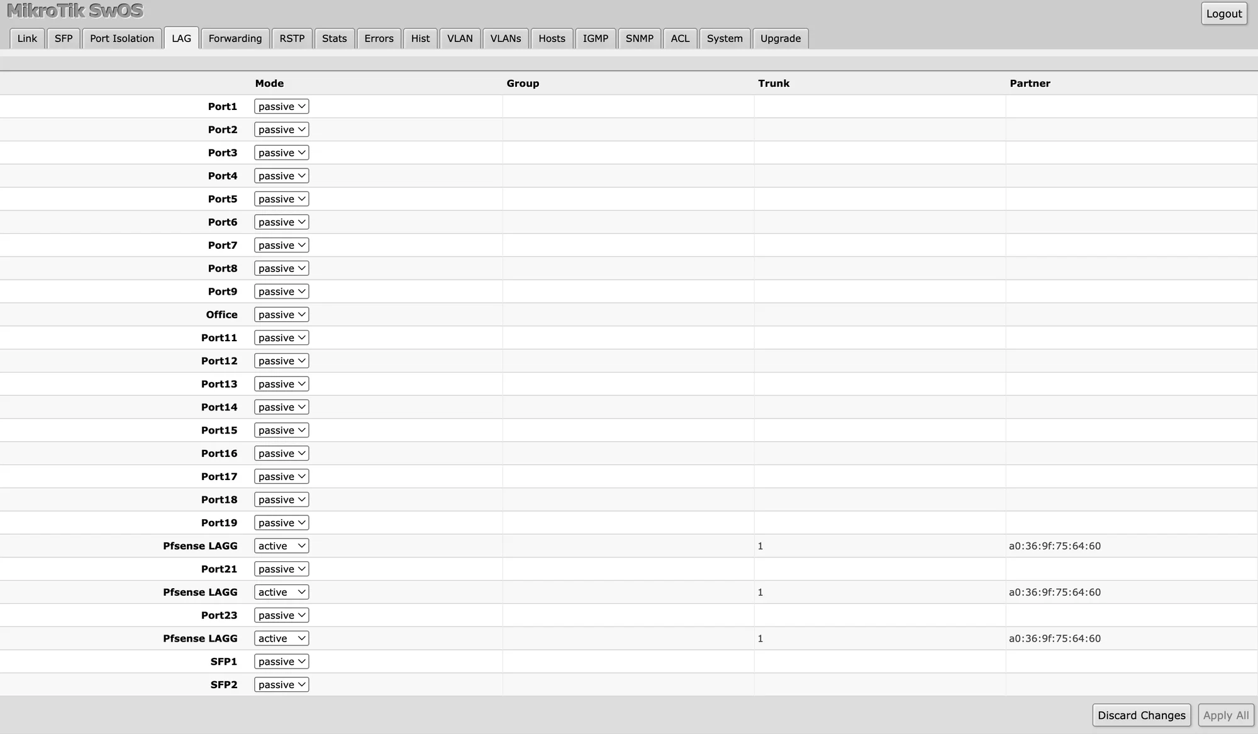Click Discard Changes button
1258x734 pixels.
(1142, 715)
